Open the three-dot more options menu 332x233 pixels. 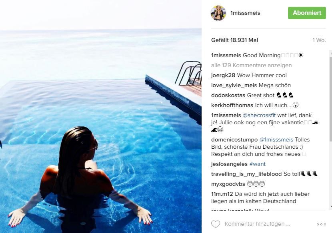[321, 224]
